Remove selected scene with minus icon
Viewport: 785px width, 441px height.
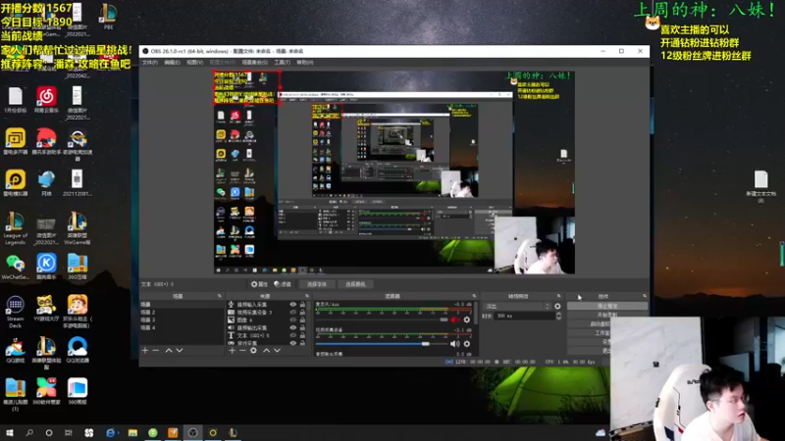point(156,351)
